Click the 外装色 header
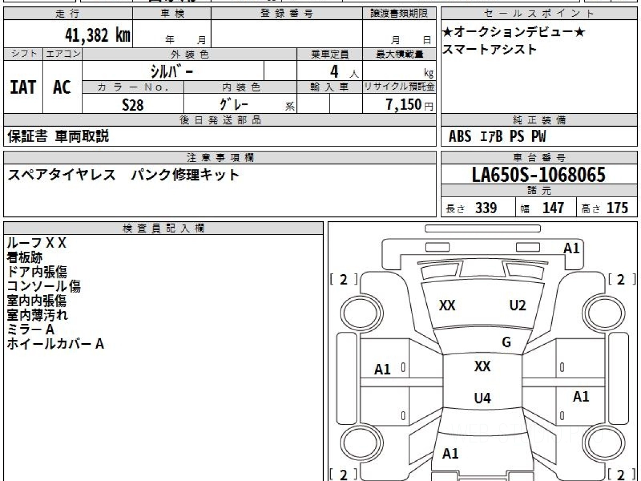This screenshot has height=481, width=641. click(x=190, y=54)
